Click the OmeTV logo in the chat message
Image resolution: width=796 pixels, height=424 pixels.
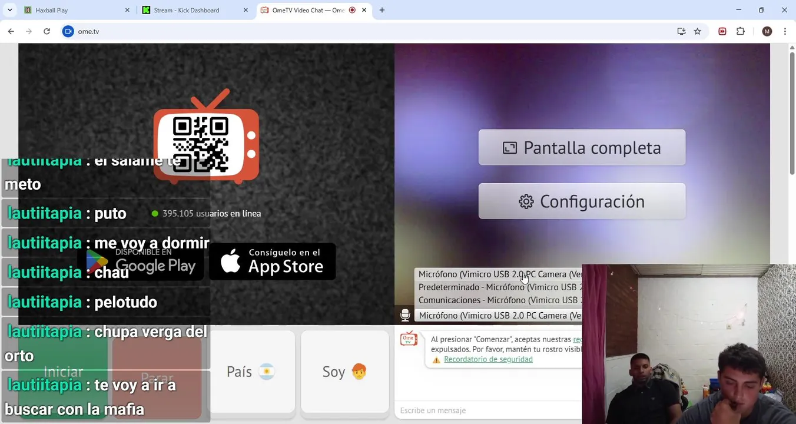tap(409, 339)
